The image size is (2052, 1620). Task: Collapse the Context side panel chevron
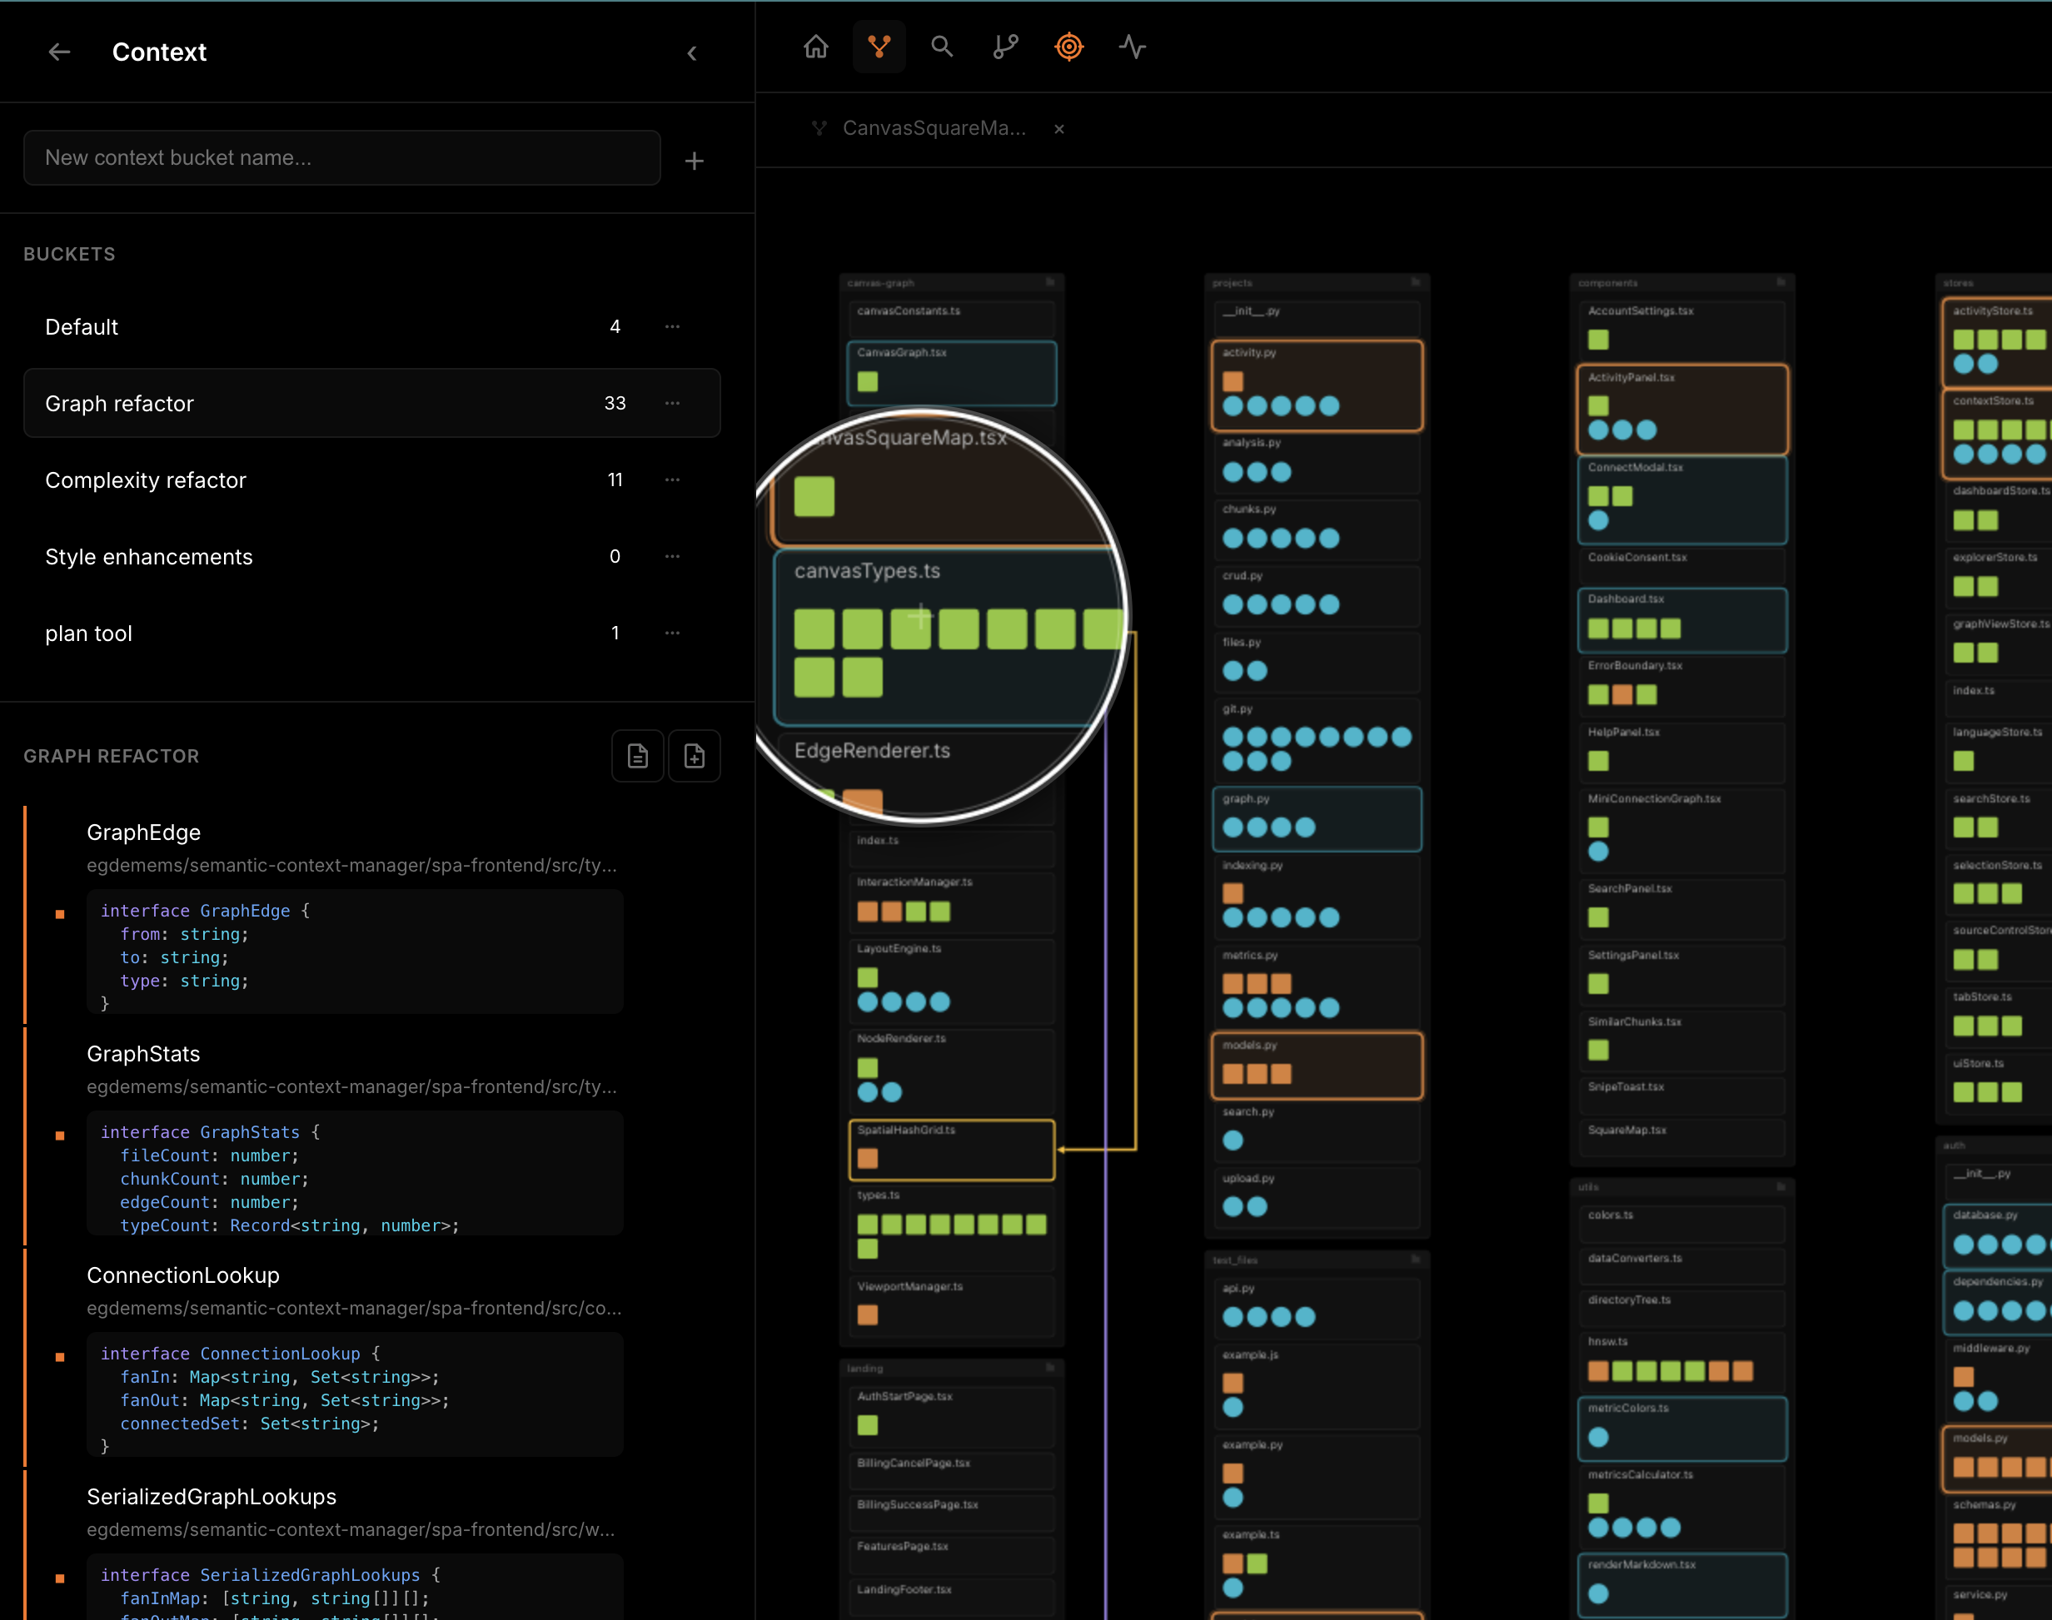click(691, 53)
